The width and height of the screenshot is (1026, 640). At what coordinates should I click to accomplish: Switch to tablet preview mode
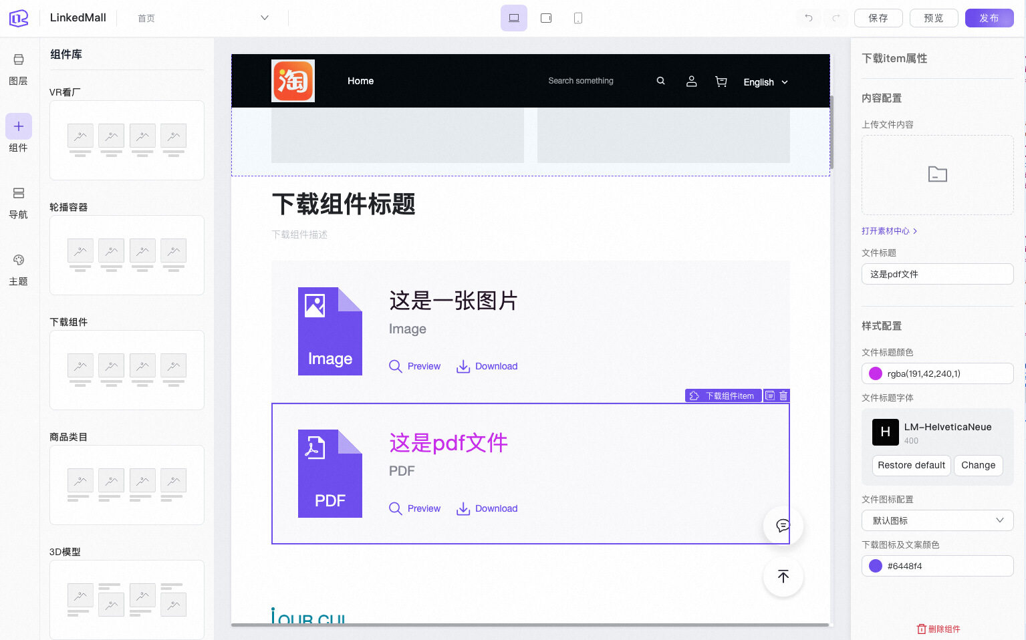(546, 18)
